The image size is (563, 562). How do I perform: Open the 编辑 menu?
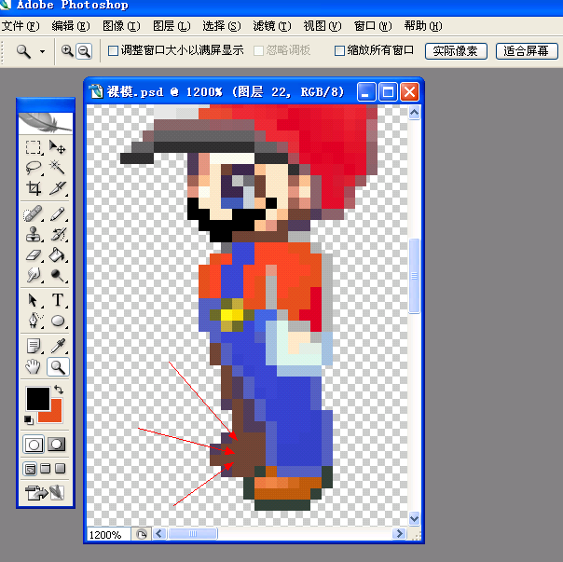click(x=71, y=26)
